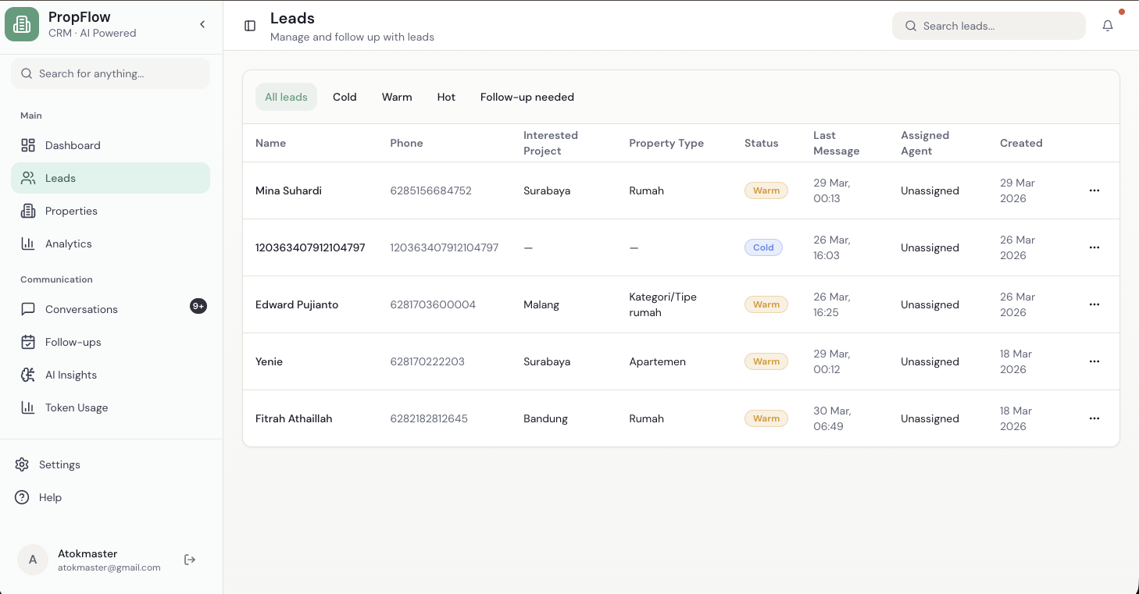
Task: Open Follow-ups in the sidebar
Action: point(110,342)
